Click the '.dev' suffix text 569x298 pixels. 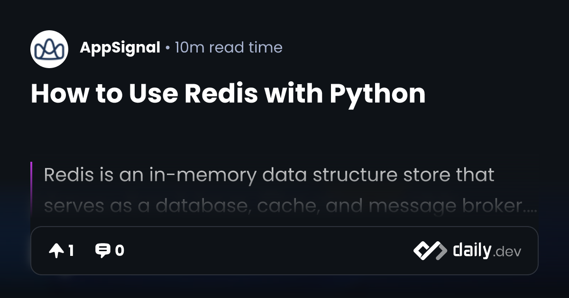click(506, 252)
